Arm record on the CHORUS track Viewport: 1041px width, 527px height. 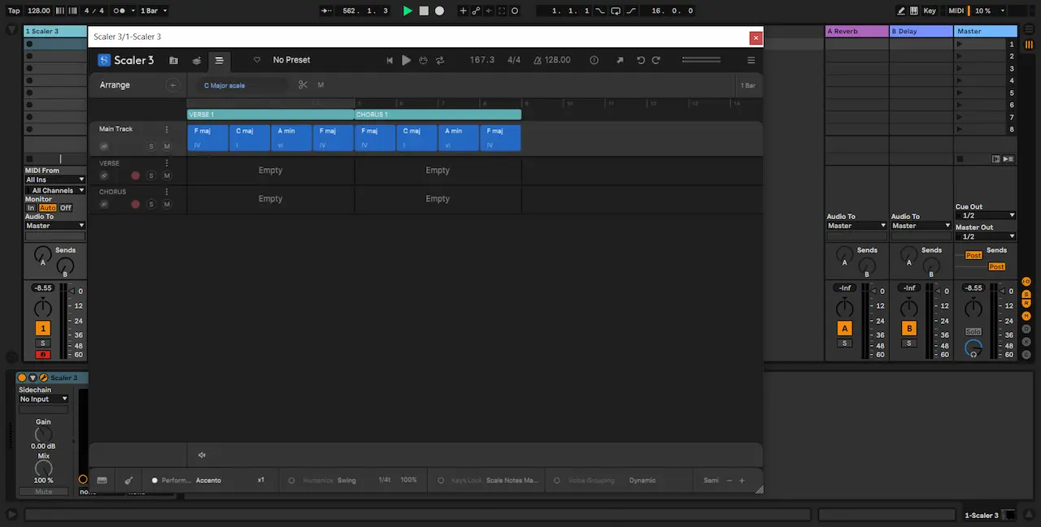point(136,205)
